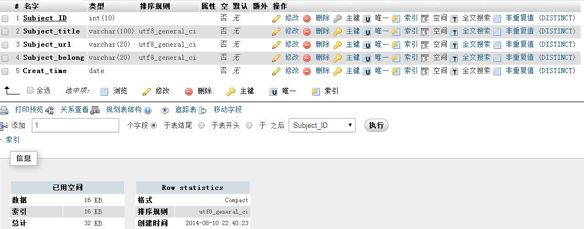Click pencil edit icon in Creat_time row

coord(276,71)
